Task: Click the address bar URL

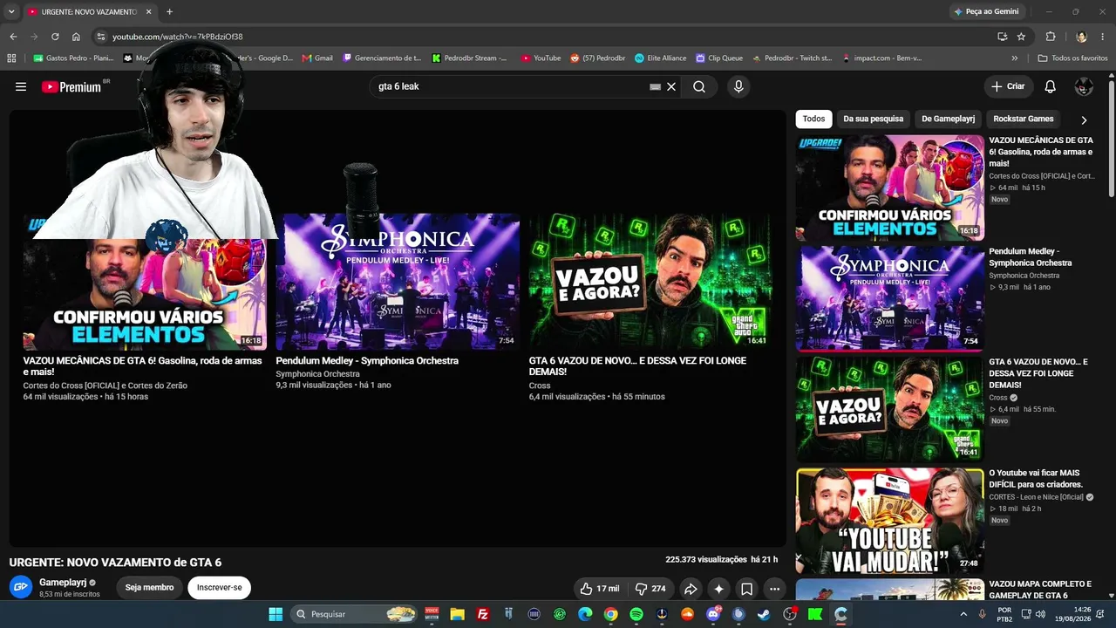Action: pos(178,37)
